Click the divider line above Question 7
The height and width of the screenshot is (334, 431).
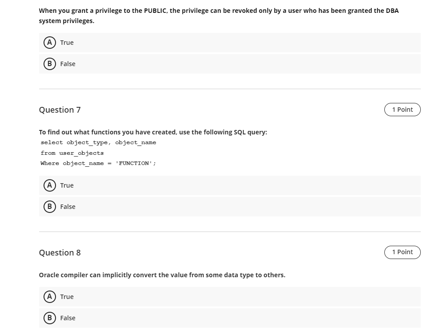pyautogui.click(x=230, y=89)
